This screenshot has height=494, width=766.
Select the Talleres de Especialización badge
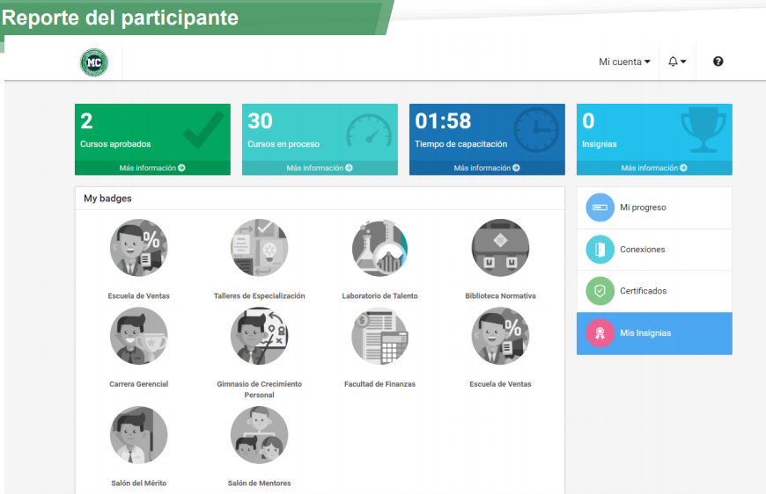260,248
